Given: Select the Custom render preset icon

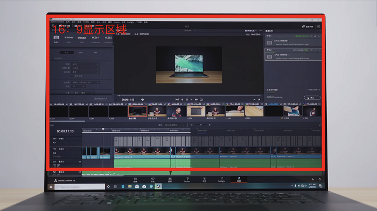Looking at the screenshot, I should tap(56, 38).
